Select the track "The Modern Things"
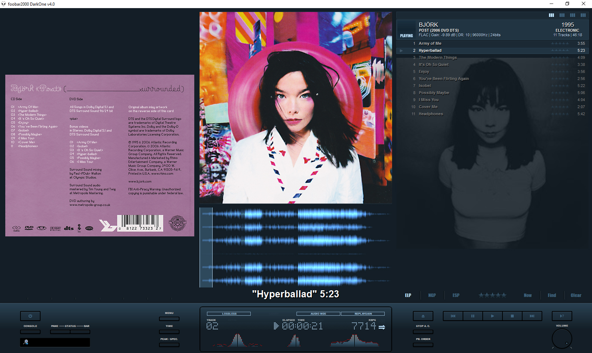The image size is (592, 353). 492,57
